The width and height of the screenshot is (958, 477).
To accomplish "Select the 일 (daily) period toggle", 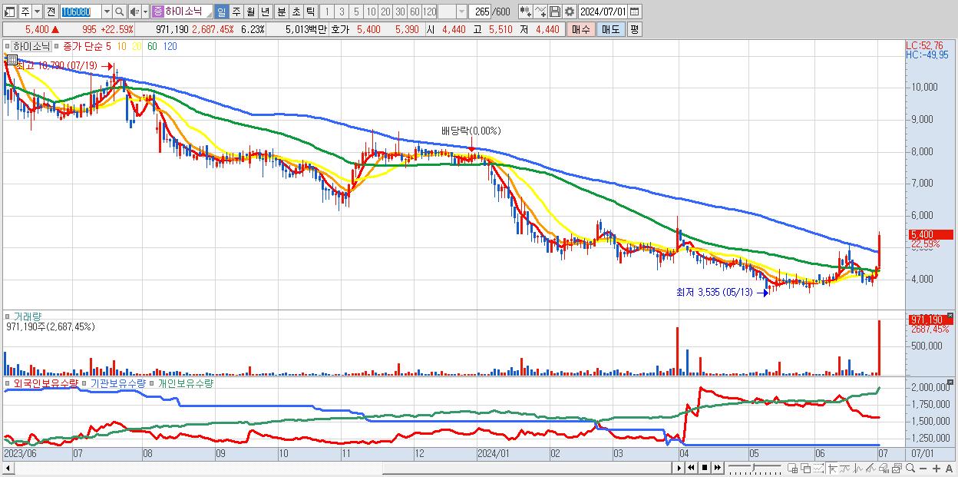I will 221,12.
